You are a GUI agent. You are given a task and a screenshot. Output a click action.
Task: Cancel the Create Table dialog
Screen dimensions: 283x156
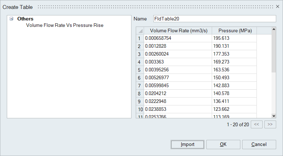point(259,145)
